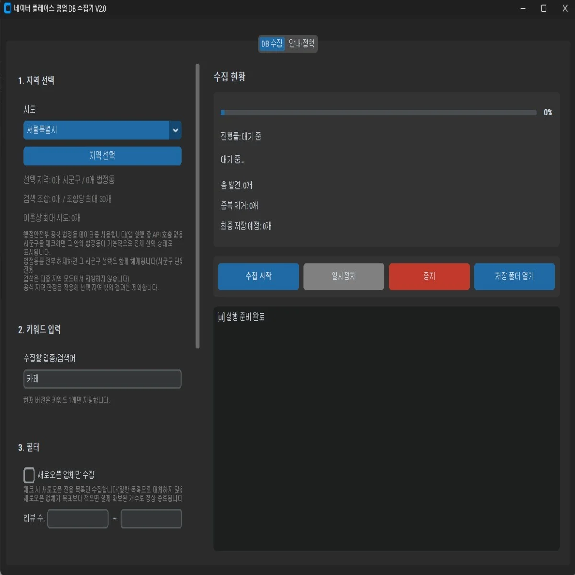
Task: Click the 중복 제거: 0개 text
Action: [240, 206]
